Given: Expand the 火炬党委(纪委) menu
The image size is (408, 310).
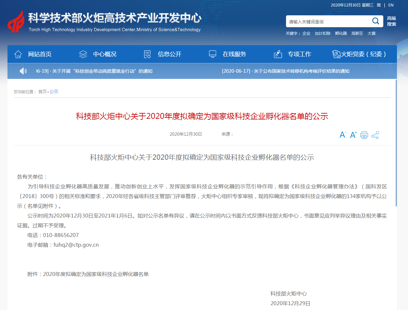Looking at the screenshot, I should (363, 54).
